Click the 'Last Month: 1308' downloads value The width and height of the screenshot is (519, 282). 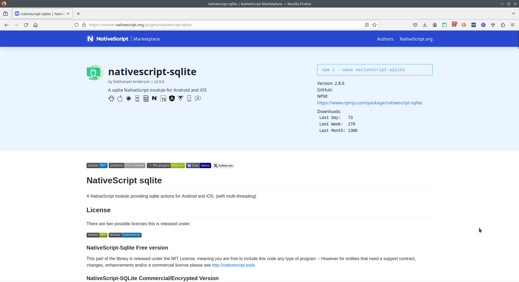[x=338, y=131]
